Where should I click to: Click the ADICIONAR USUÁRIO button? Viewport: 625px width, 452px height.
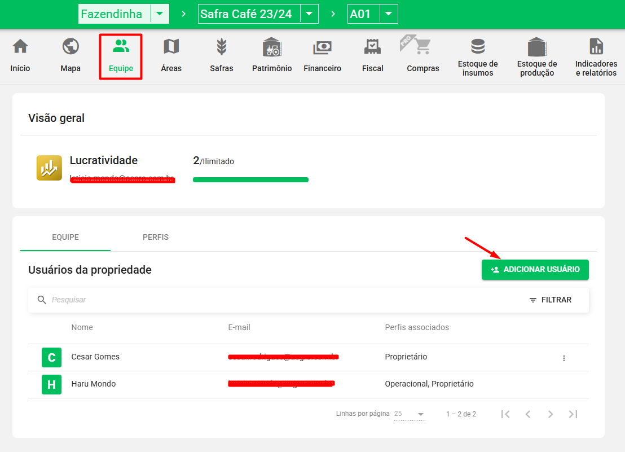pos(535,270)
